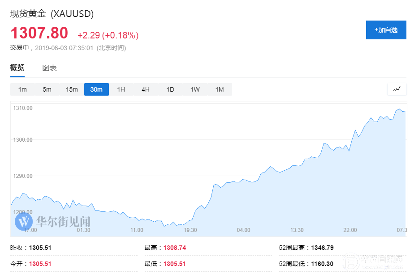Screen dimensions: 410x278
Task: Switch to the 图表 tab
Action: [49, 68]
